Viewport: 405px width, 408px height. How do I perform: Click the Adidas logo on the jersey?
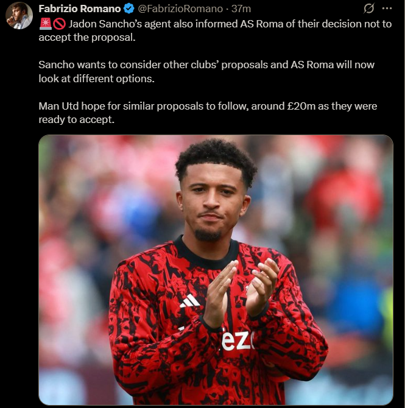coord(189,301)
